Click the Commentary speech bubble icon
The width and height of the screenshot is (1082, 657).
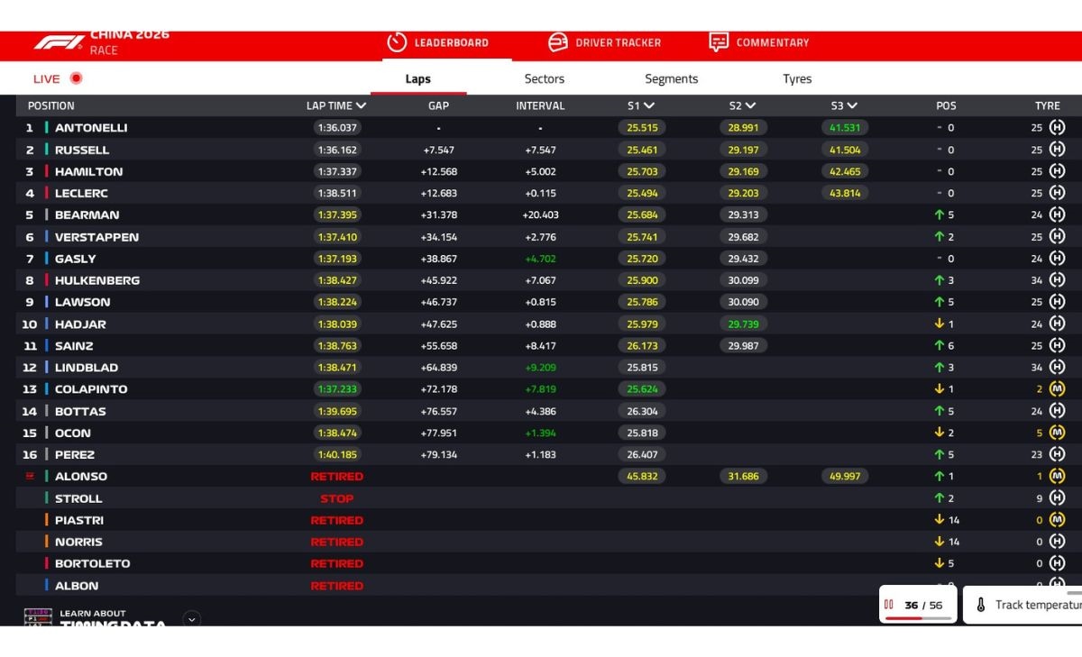point(719,42)
